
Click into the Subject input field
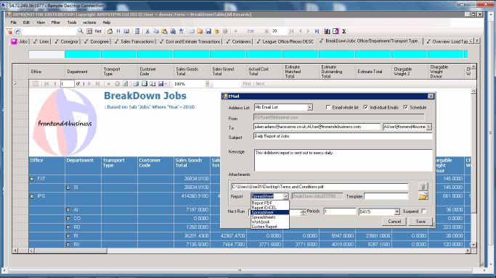click(343, 136)
